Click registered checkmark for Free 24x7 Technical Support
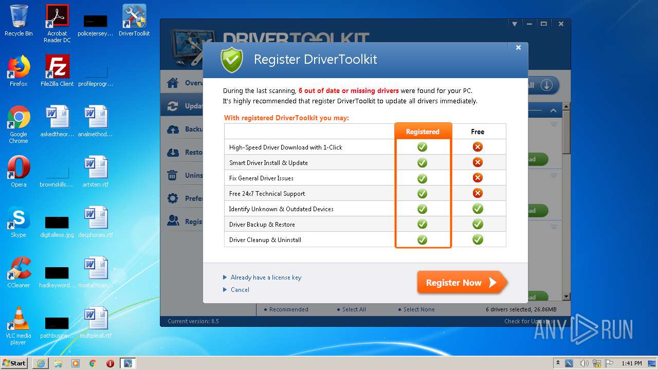658x370 pixels. 422,194
